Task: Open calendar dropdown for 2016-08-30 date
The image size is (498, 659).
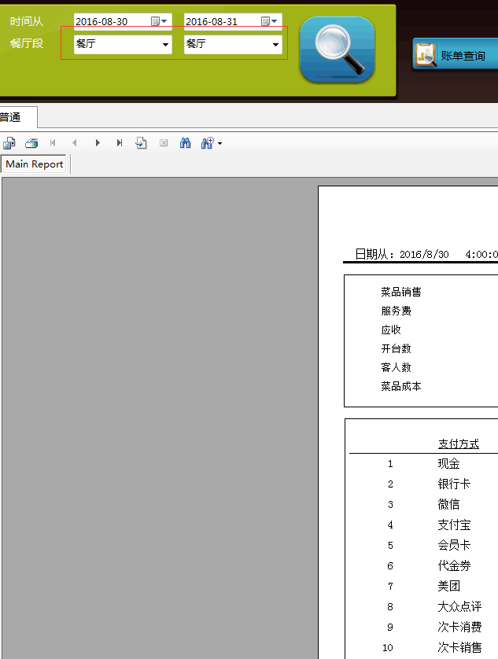Action: coord(160,21)
